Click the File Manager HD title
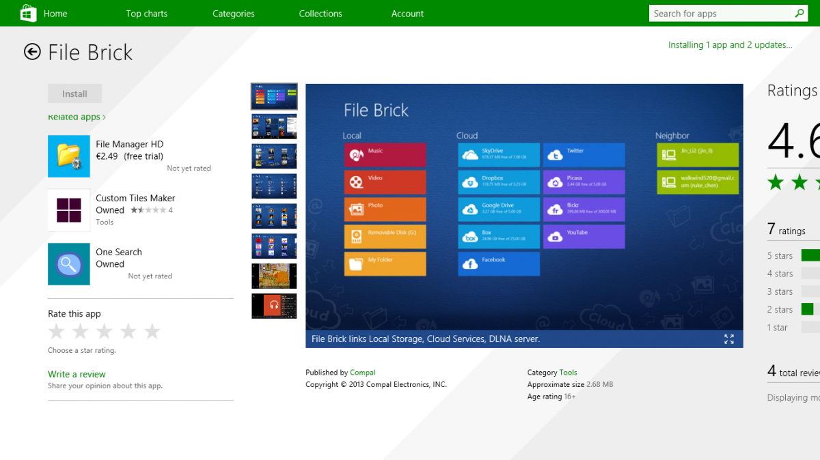820x460 pixels. 130,144
